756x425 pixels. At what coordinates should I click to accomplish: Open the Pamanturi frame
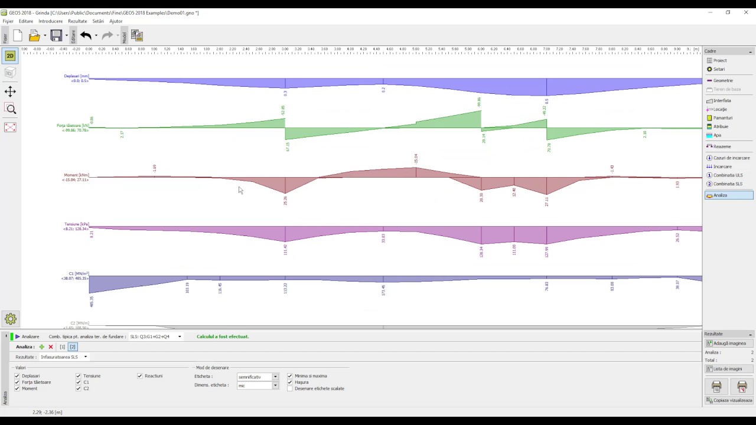729,117
